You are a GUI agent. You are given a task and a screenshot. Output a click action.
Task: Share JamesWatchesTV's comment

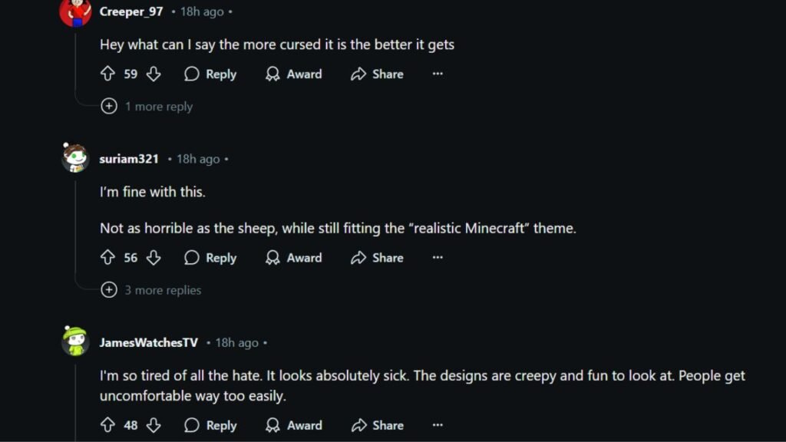click(377, 425)
